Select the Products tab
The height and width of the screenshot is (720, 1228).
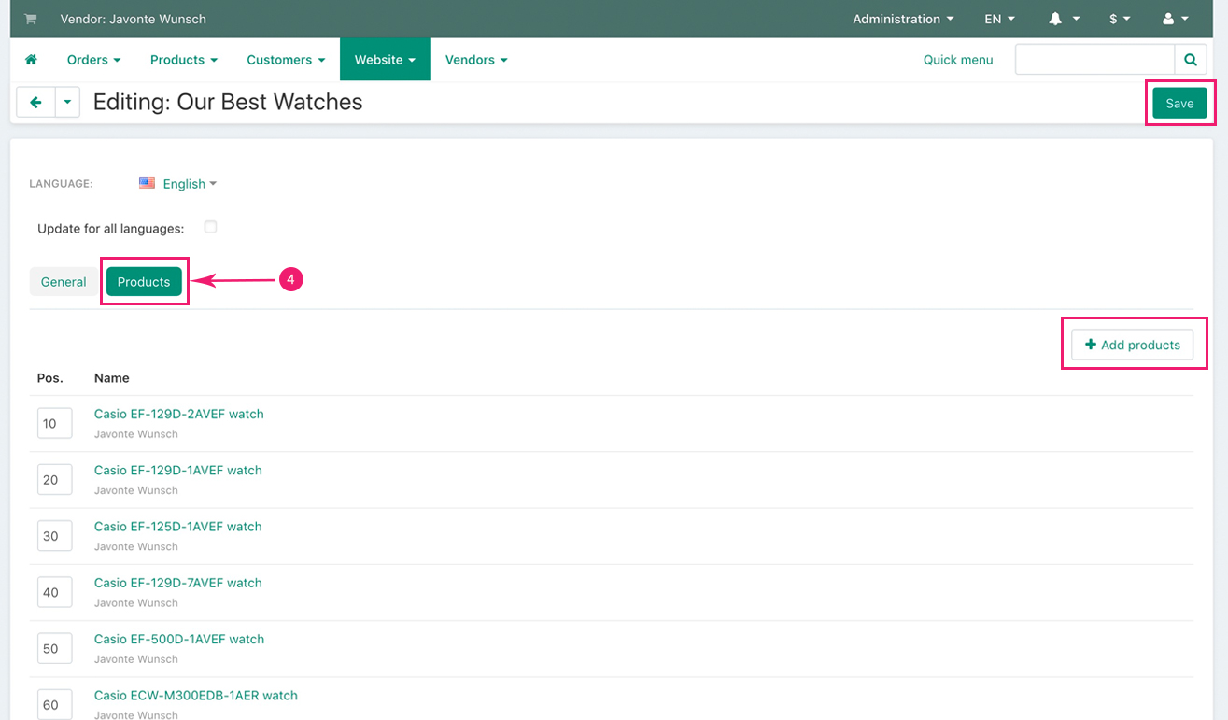coord(144,282)
